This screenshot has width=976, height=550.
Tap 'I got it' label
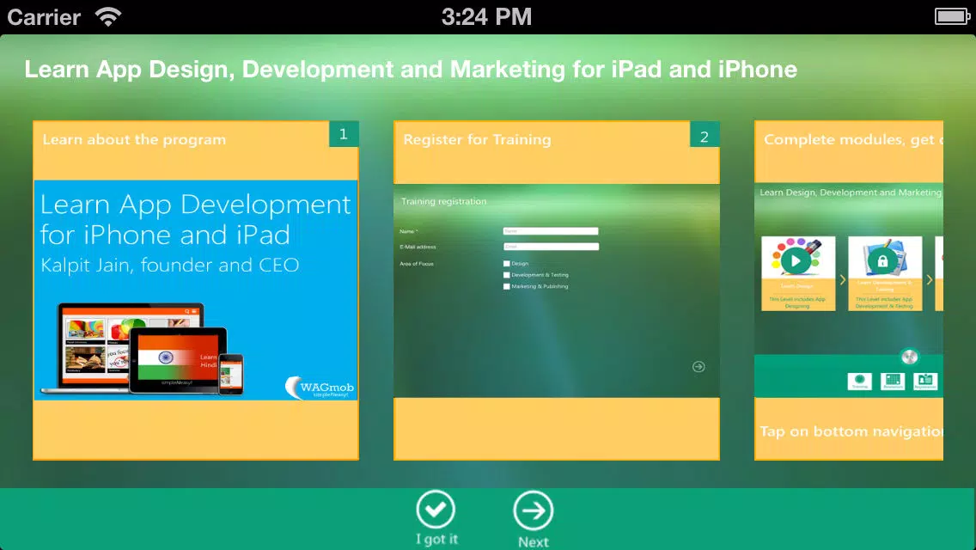pyautogui.click(x=437, y=540)
